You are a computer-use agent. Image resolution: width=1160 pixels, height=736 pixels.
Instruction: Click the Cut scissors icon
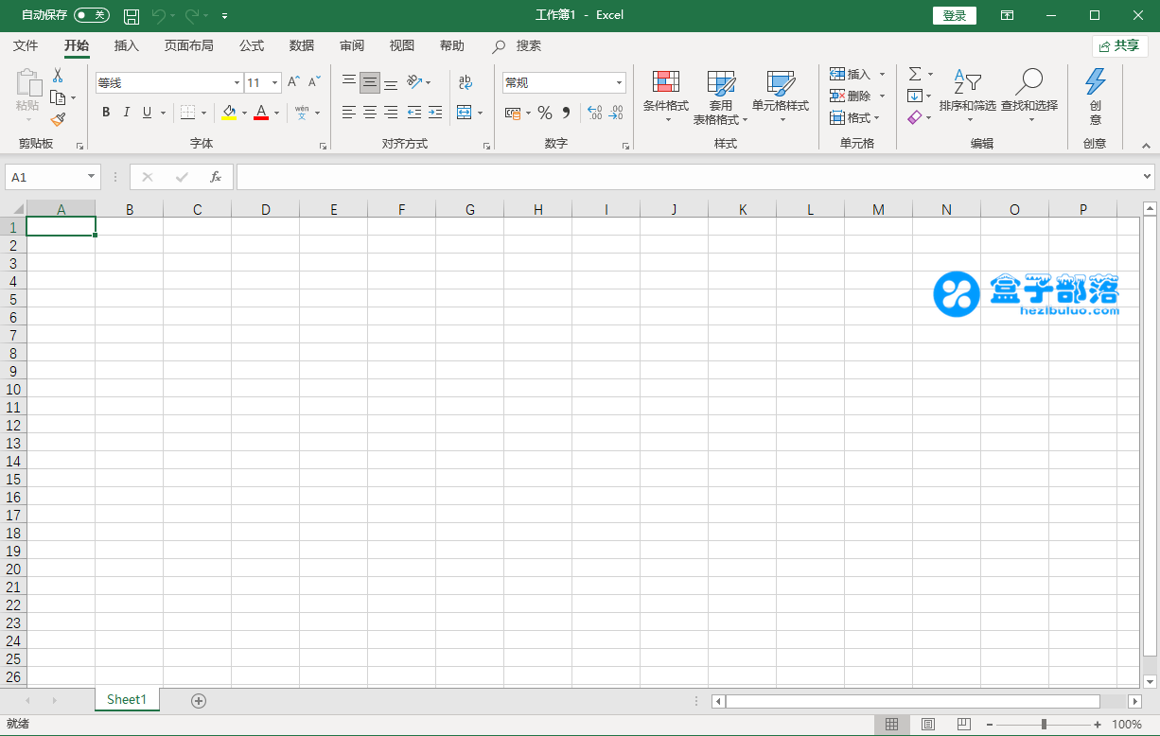click(x=58, y=76)
